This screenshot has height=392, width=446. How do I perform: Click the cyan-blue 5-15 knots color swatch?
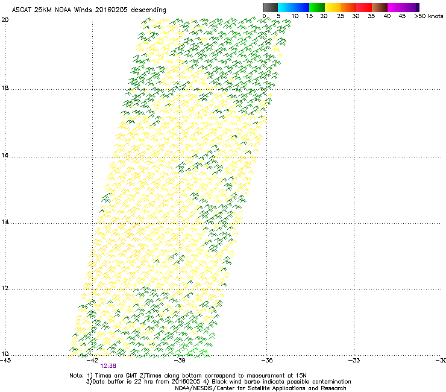(294, 7)
